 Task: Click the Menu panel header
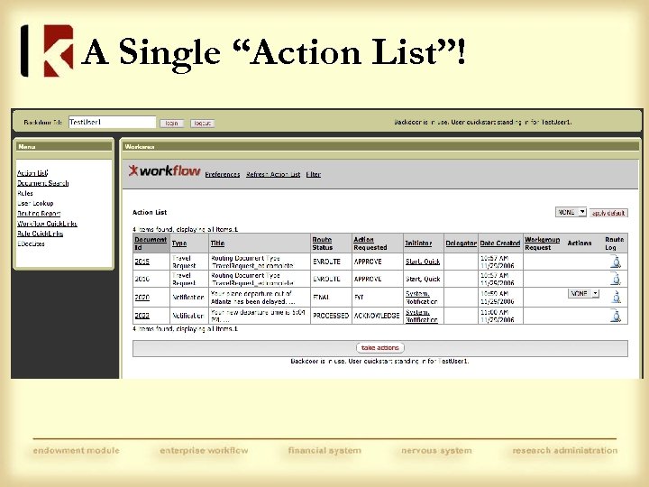click(64, 147)
